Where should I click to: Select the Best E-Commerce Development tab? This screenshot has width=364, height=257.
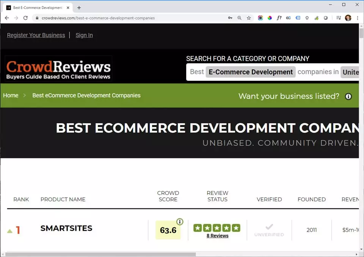(38, 8)
